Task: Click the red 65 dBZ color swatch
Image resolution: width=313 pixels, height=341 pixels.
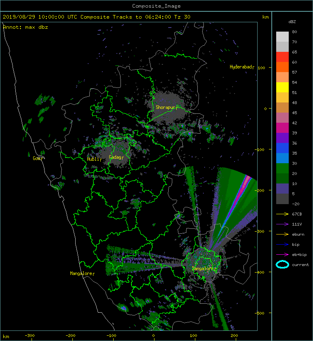Action: 282,57
